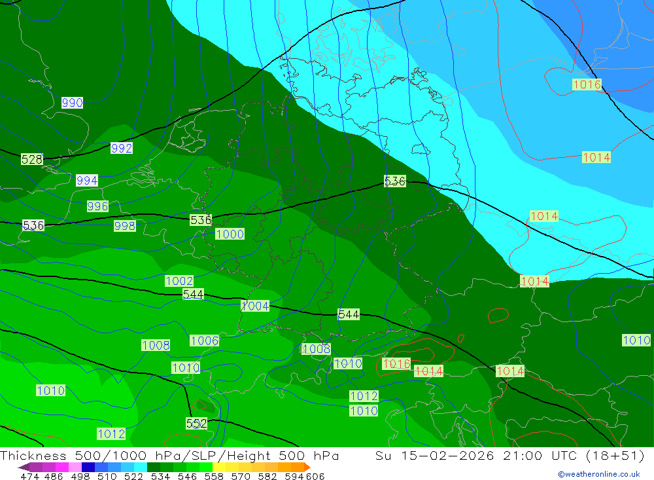This screenshot has width=654, height=480.
Task: Click the legend value 606
Action: pyautogui.click(x=315, y=476)
